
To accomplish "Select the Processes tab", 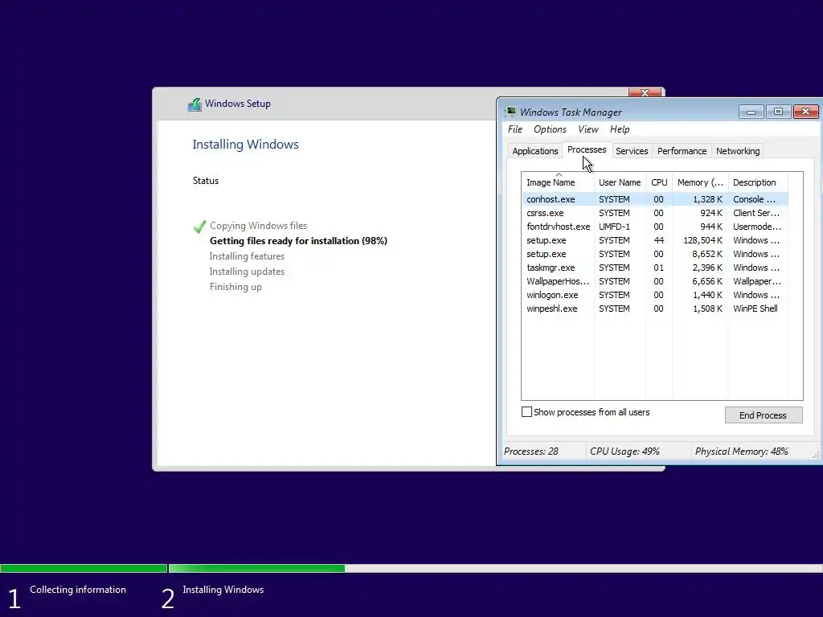I will (586, 149).
